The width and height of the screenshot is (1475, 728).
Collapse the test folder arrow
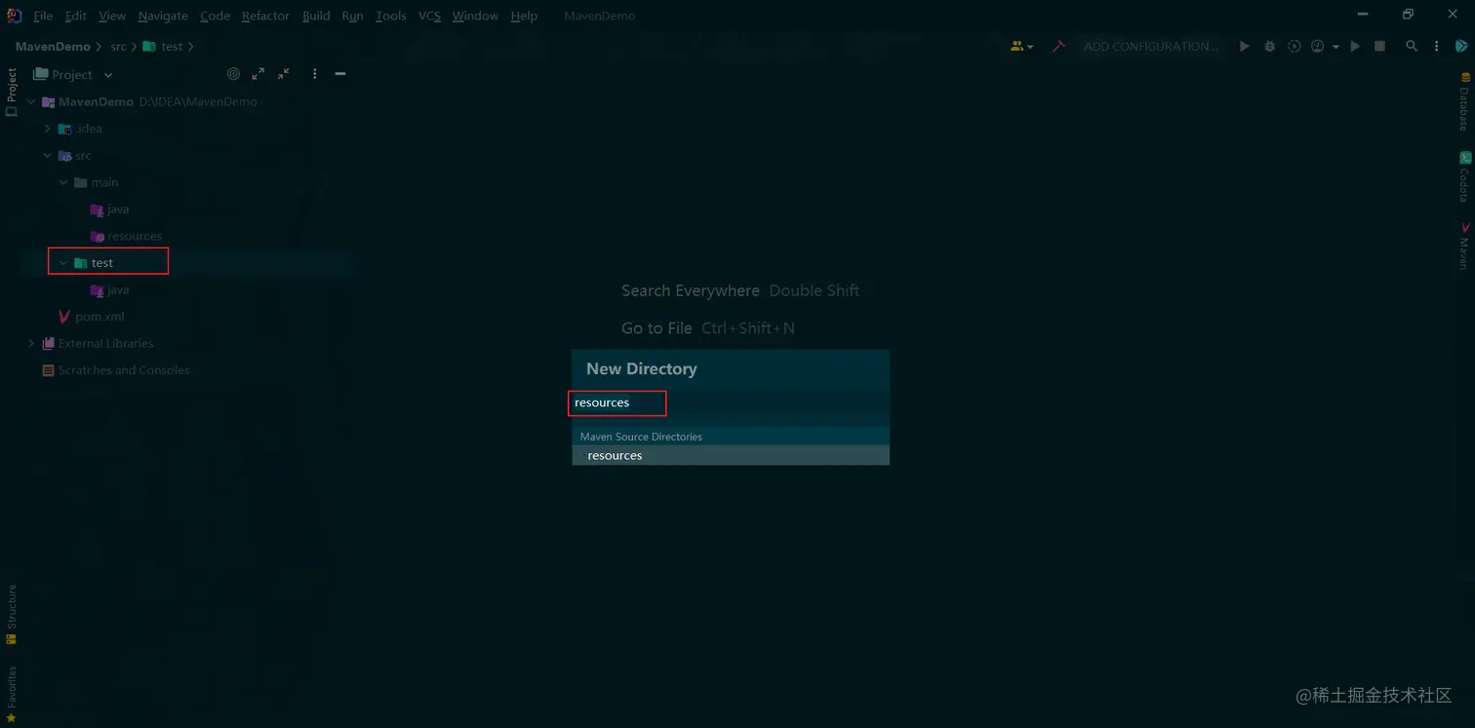pyautogui.click(x=63, y=263)
